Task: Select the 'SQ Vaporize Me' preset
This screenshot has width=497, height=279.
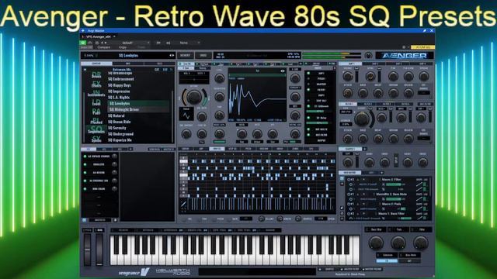Action: pyautogui.click(x=120, y=140)
